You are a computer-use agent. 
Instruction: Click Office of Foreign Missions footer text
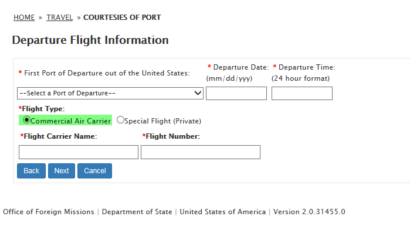(49, 212)
